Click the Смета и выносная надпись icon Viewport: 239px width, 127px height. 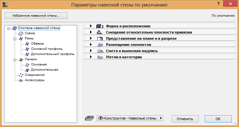click(x=100, y=51)
